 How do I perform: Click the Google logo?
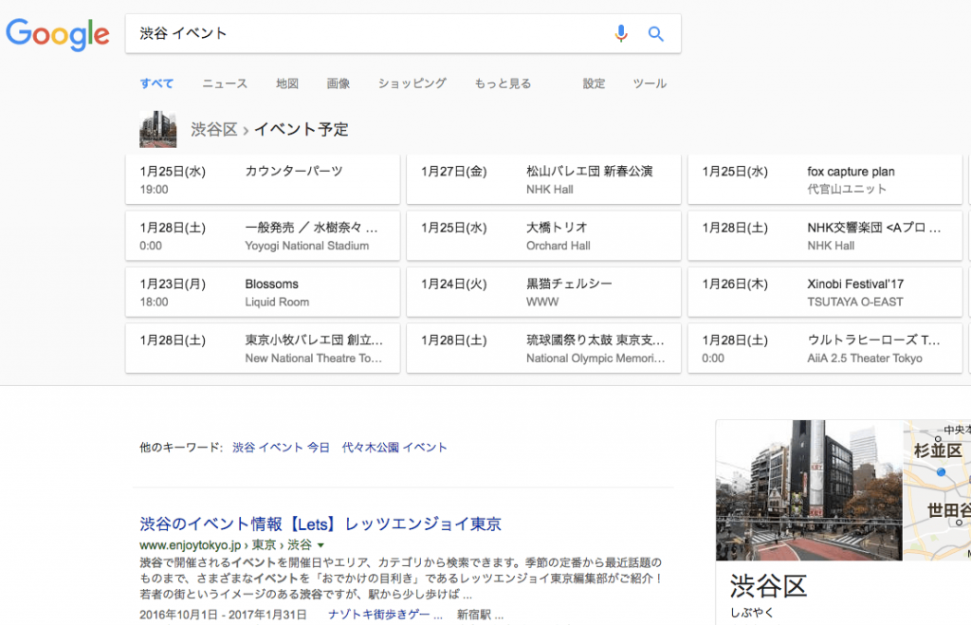pyautogui.click(x=58, y=34)
